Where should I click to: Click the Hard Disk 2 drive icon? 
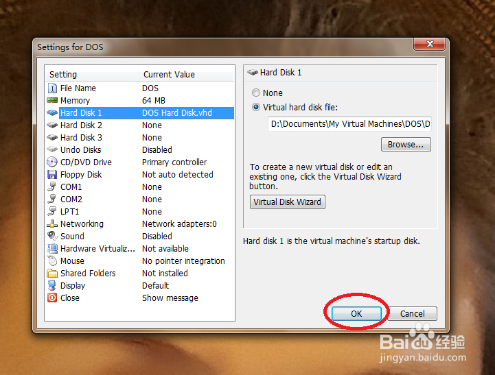click(x=52, y=125)
